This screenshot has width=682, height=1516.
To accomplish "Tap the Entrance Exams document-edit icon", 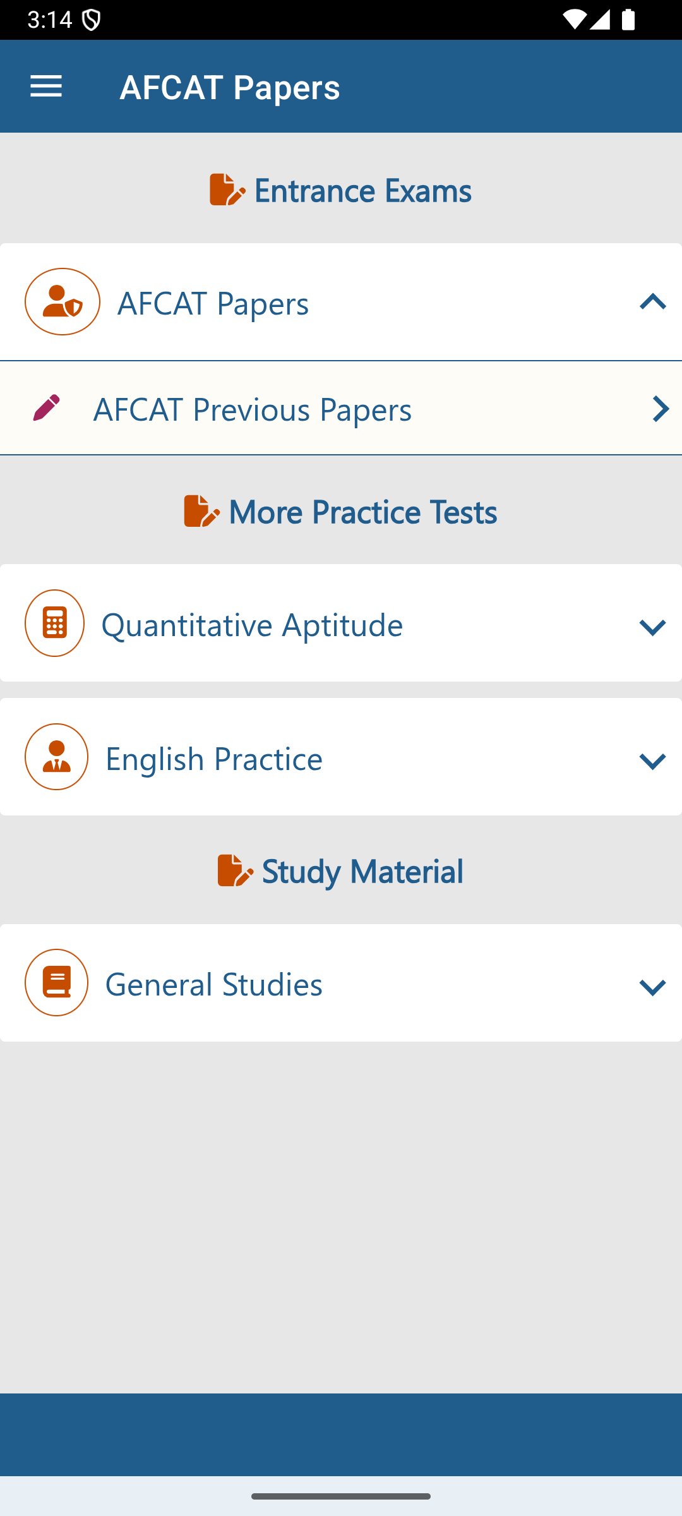I will tap(227, 189).
